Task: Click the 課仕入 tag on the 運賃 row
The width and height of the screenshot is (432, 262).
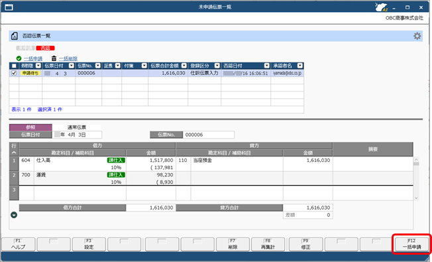Action: click(116, 175)
